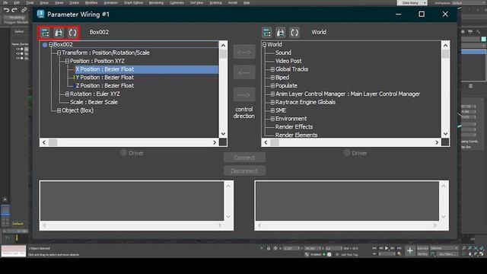
Task: Click Add Time Tag
Action: pyautogui.click(x=349, y=255)
